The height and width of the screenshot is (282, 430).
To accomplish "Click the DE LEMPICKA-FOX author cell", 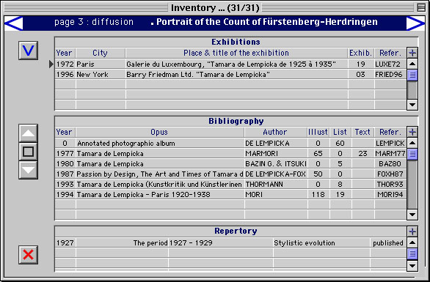I will [276, 174].
